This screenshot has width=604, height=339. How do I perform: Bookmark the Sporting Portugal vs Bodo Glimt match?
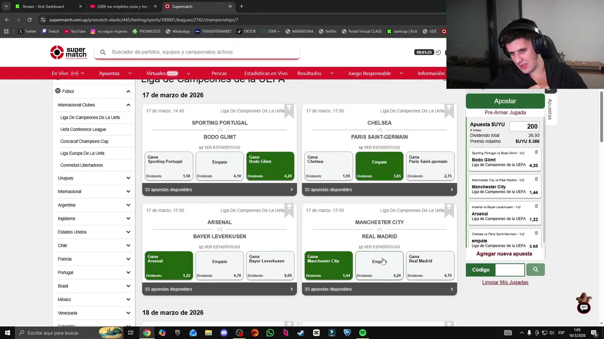click(x=289, y=110)
